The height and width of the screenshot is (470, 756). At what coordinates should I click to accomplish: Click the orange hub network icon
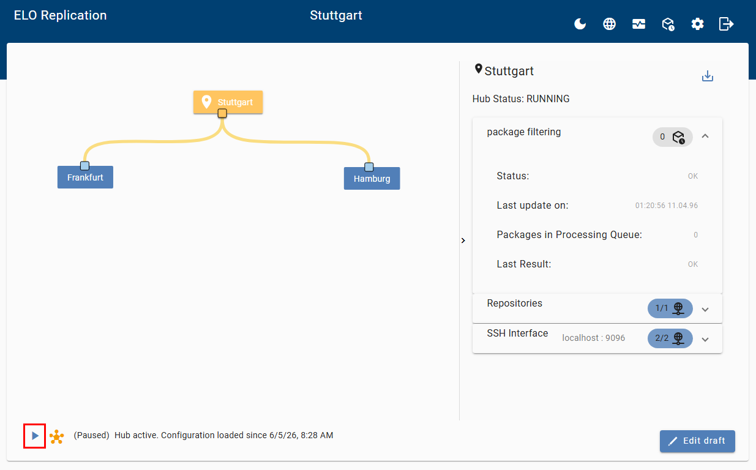pyautogui.click(x=57, y=436)
